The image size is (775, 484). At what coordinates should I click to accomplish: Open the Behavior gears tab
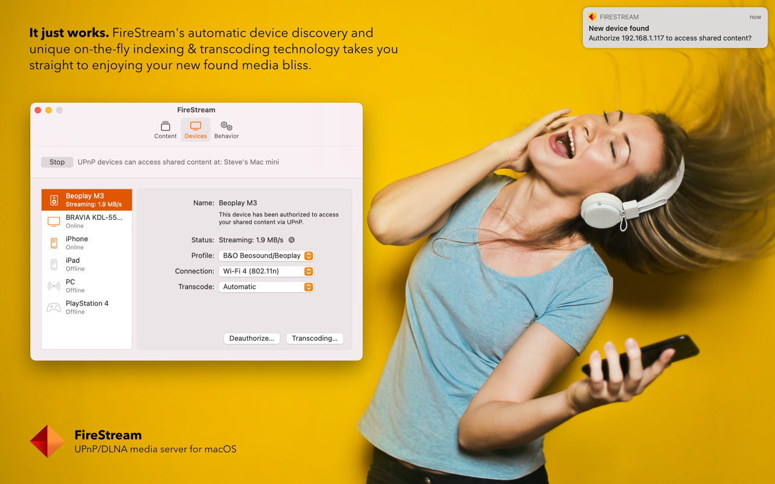226,129
